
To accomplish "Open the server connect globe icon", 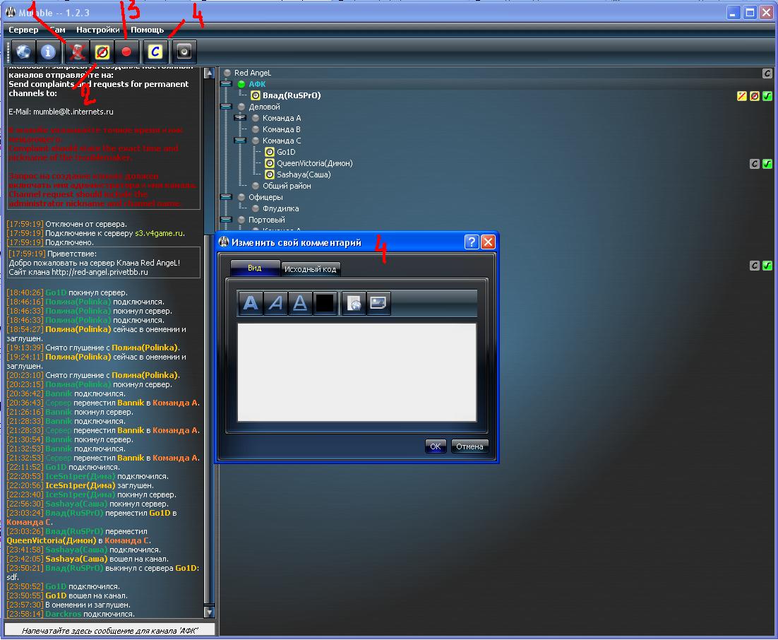I will [x=23, y=52].
